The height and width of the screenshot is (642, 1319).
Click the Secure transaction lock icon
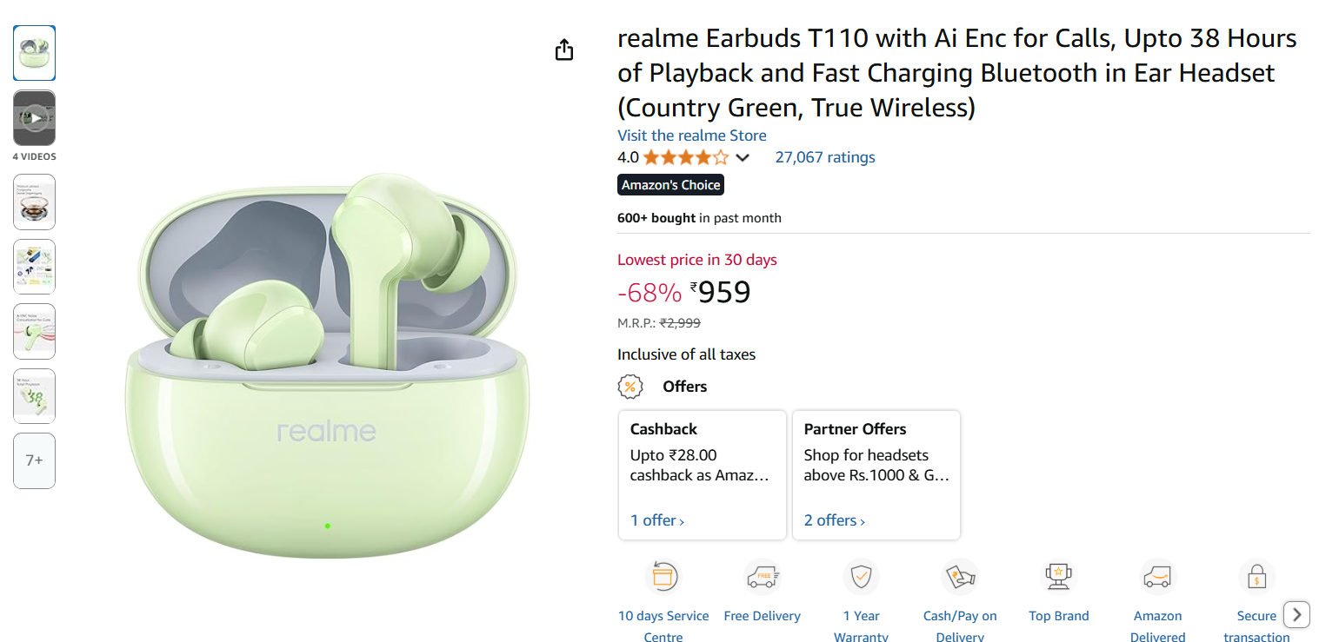[1256, 577]
